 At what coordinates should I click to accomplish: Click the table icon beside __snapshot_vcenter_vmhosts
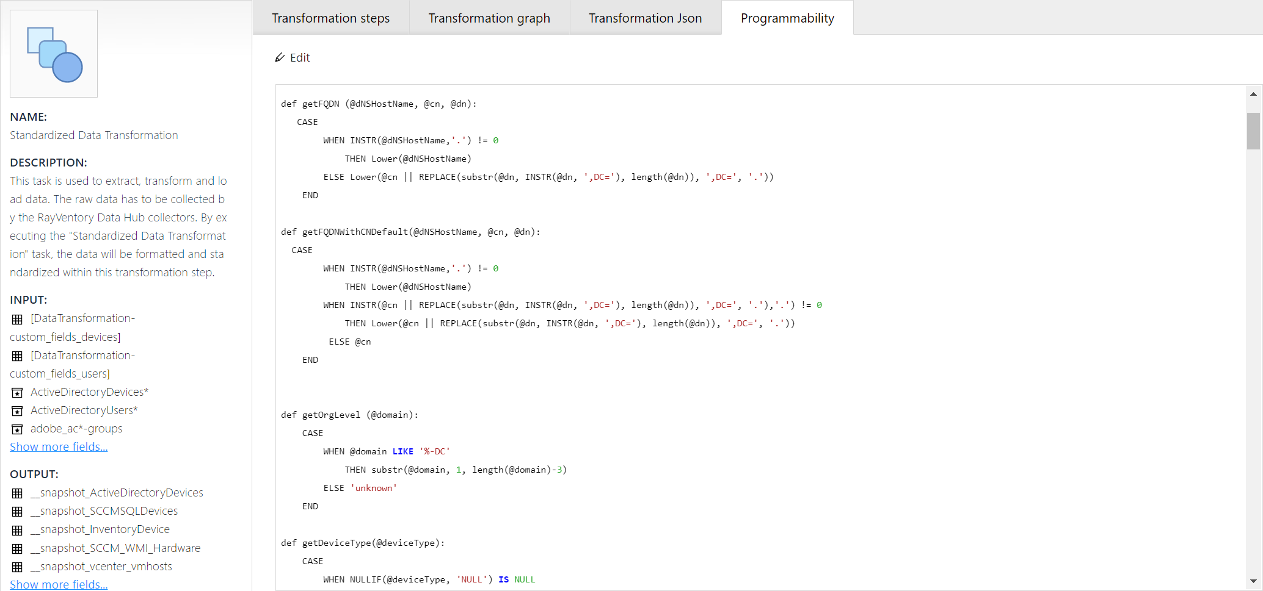click(x=17, y=567)
